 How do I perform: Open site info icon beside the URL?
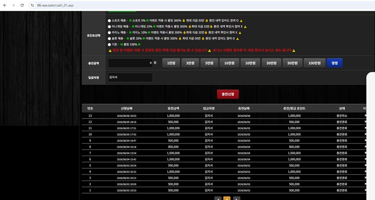(32, 5)
